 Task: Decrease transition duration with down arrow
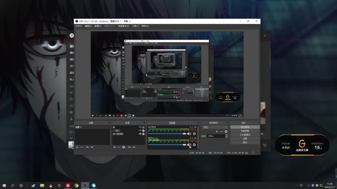[x=226, y=137]
